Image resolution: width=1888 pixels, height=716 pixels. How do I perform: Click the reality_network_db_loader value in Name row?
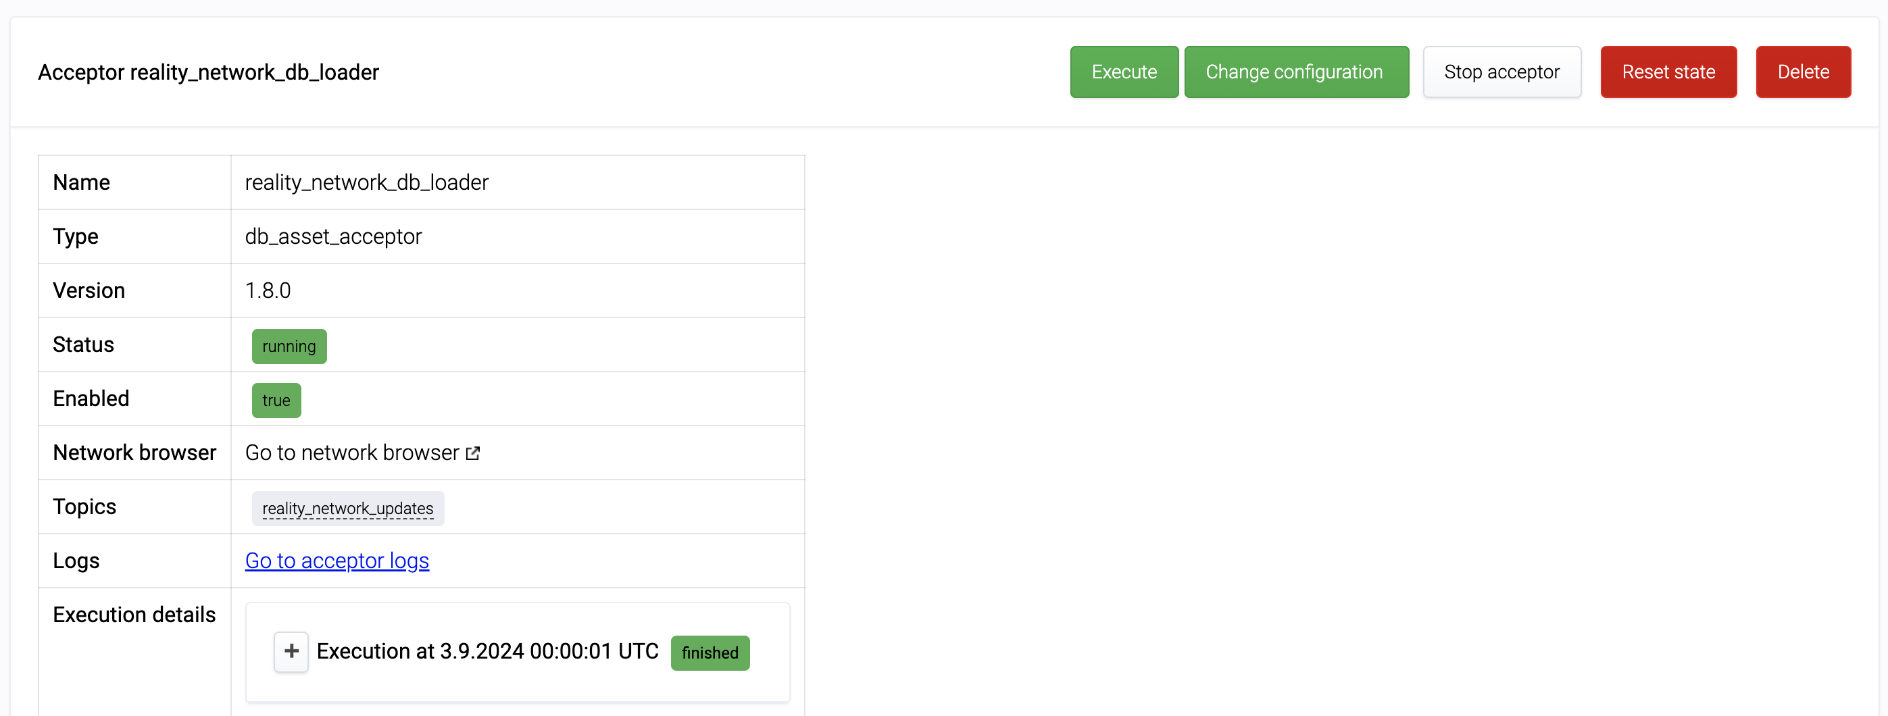pyautogui.click(x=366, y=182)
